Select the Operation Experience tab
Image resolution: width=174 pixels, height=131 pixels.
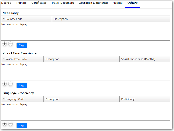(93, 3)
